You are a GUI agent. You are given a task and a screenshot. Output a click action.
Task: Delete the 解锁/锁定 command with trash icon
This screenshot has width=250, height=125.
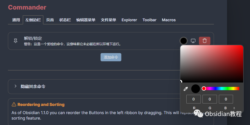(x=205, y=41)
